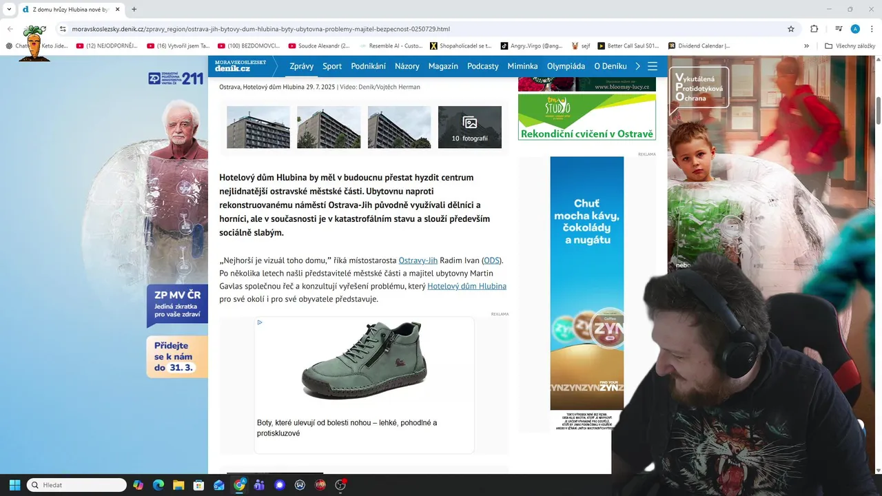
Task: Open the O Deníku section
Action: tap(611, 66)
